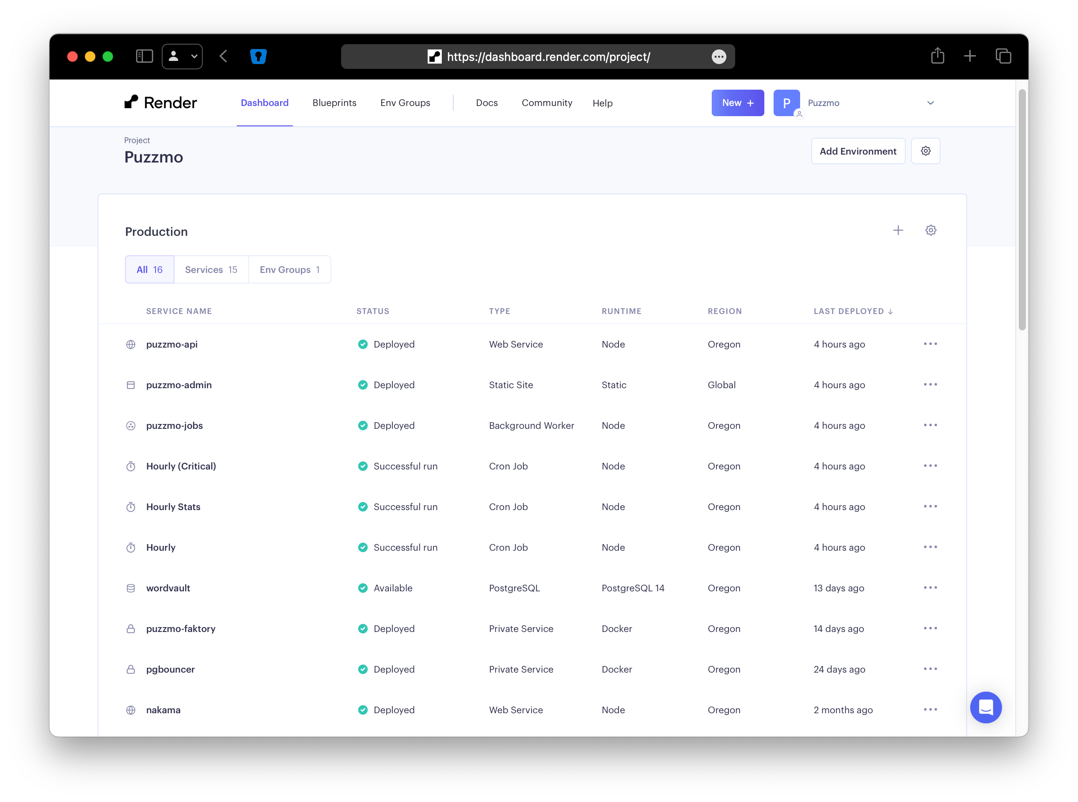Switch to the Services filter tab
The width and height of the screenshot is (1078, 802).
click(x=211, y=269)
